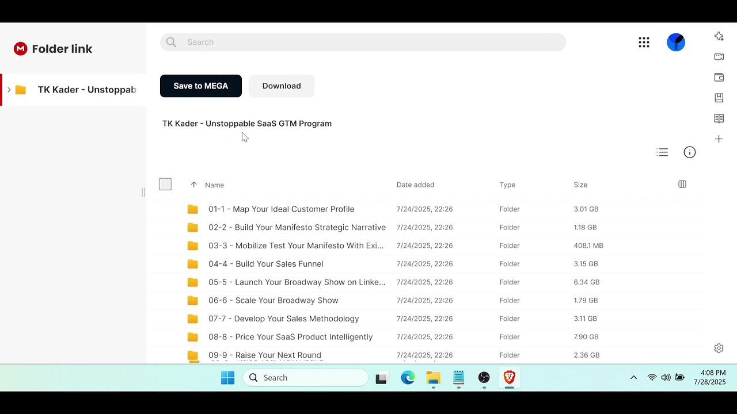
Task: Click Save to MEGA button
Action: click(x=201, y=86)
